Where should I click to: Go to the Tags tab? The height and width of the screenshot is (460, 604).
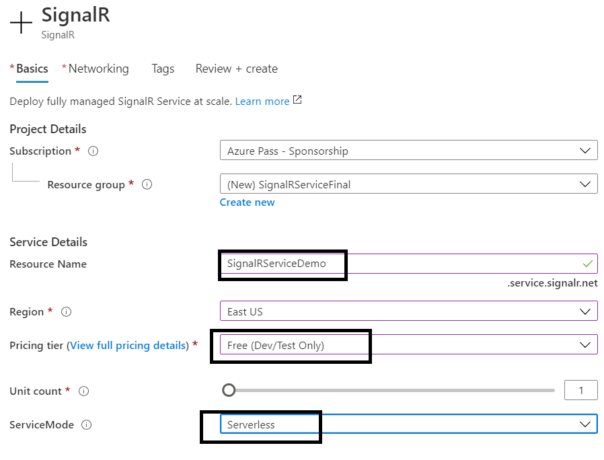point(163,69)
